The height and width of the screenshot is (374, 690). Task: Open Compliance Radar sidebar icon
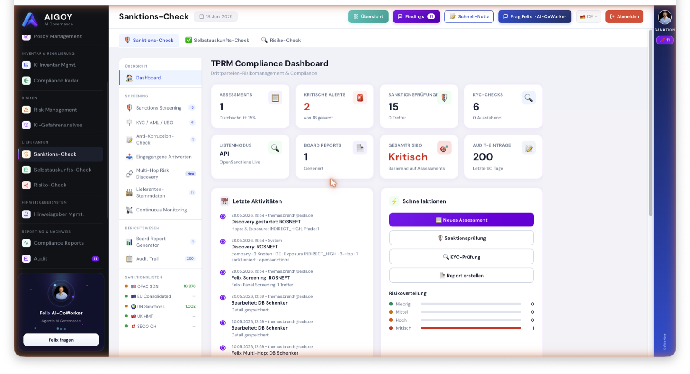[26, 81]
